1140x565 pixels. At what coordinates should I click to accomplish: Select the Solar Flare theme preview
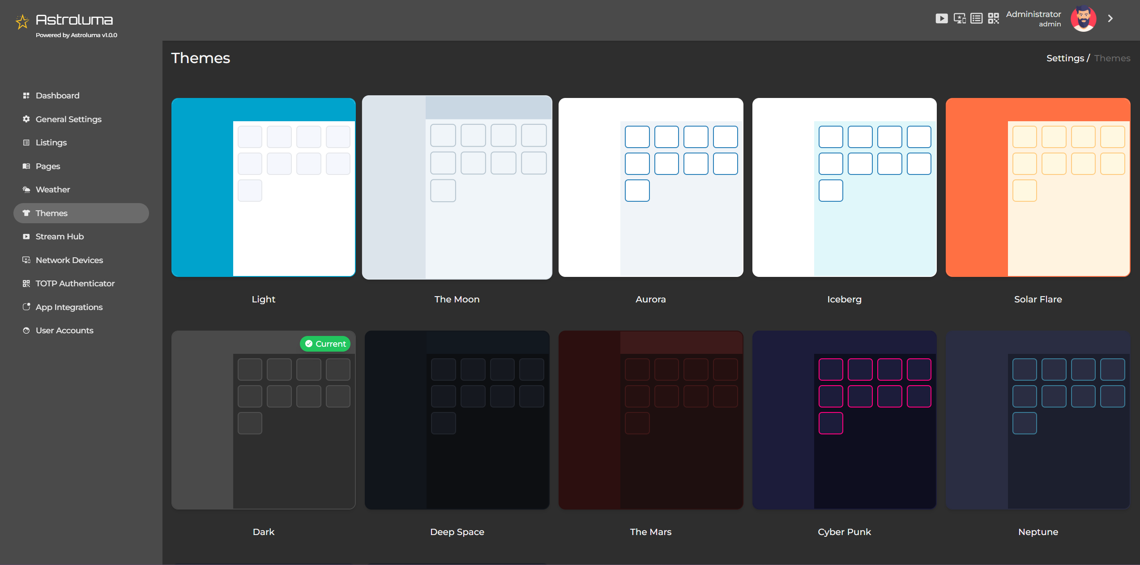click(1038, 187)
